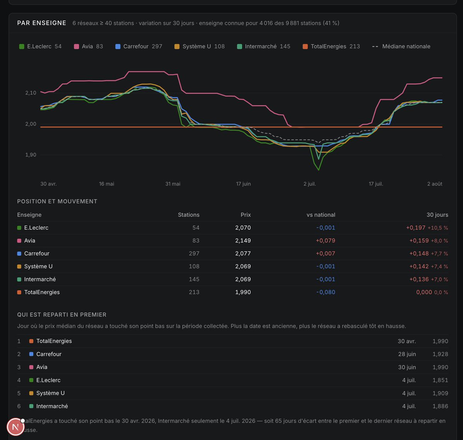Click the round N avatar badge

pos(15,427)
